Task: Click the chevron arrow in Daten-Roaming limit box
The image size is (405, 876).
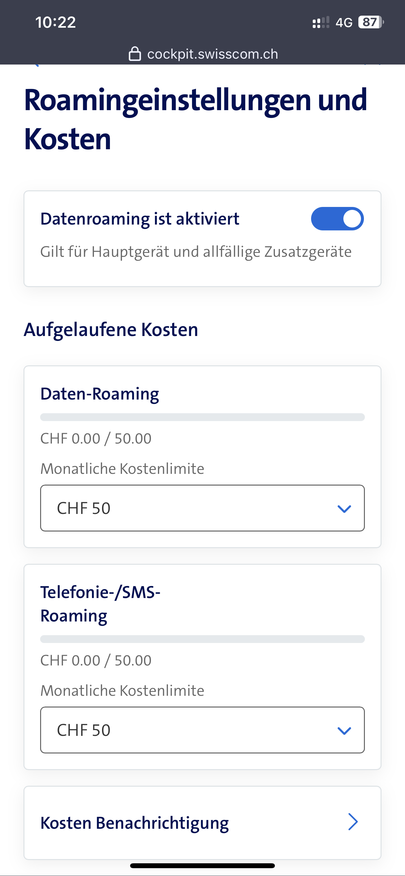Action: [x=344, y=509]
